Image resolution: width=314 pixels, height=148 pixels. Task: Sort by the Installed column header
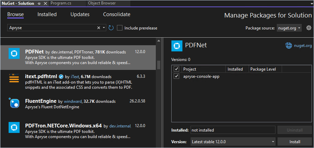(x=237, y=69)
